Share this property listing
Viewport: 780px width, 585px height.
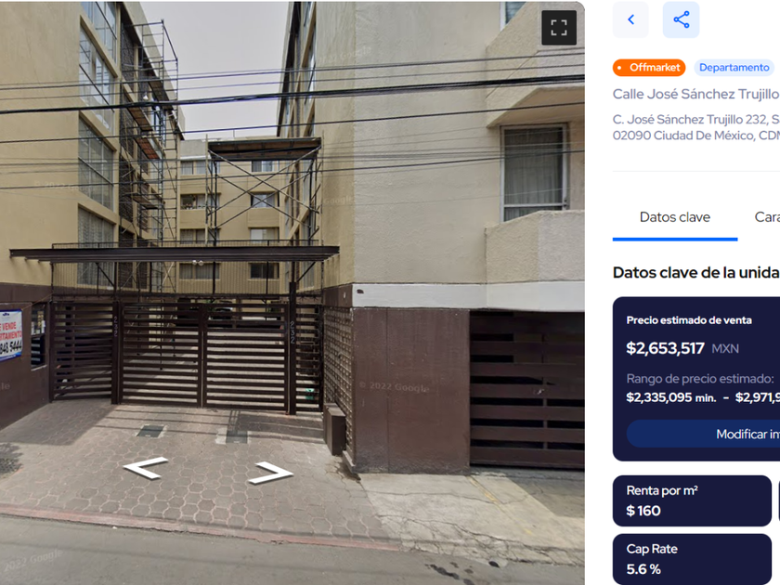pyautogui.click(x=681, y=19)
